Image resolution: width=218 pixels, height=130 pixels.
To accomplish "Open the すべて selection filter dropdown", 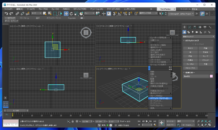I will pos(37,13).
